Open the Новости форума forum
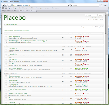This screenshot has width=109, height=105. [x=14, y=36]
